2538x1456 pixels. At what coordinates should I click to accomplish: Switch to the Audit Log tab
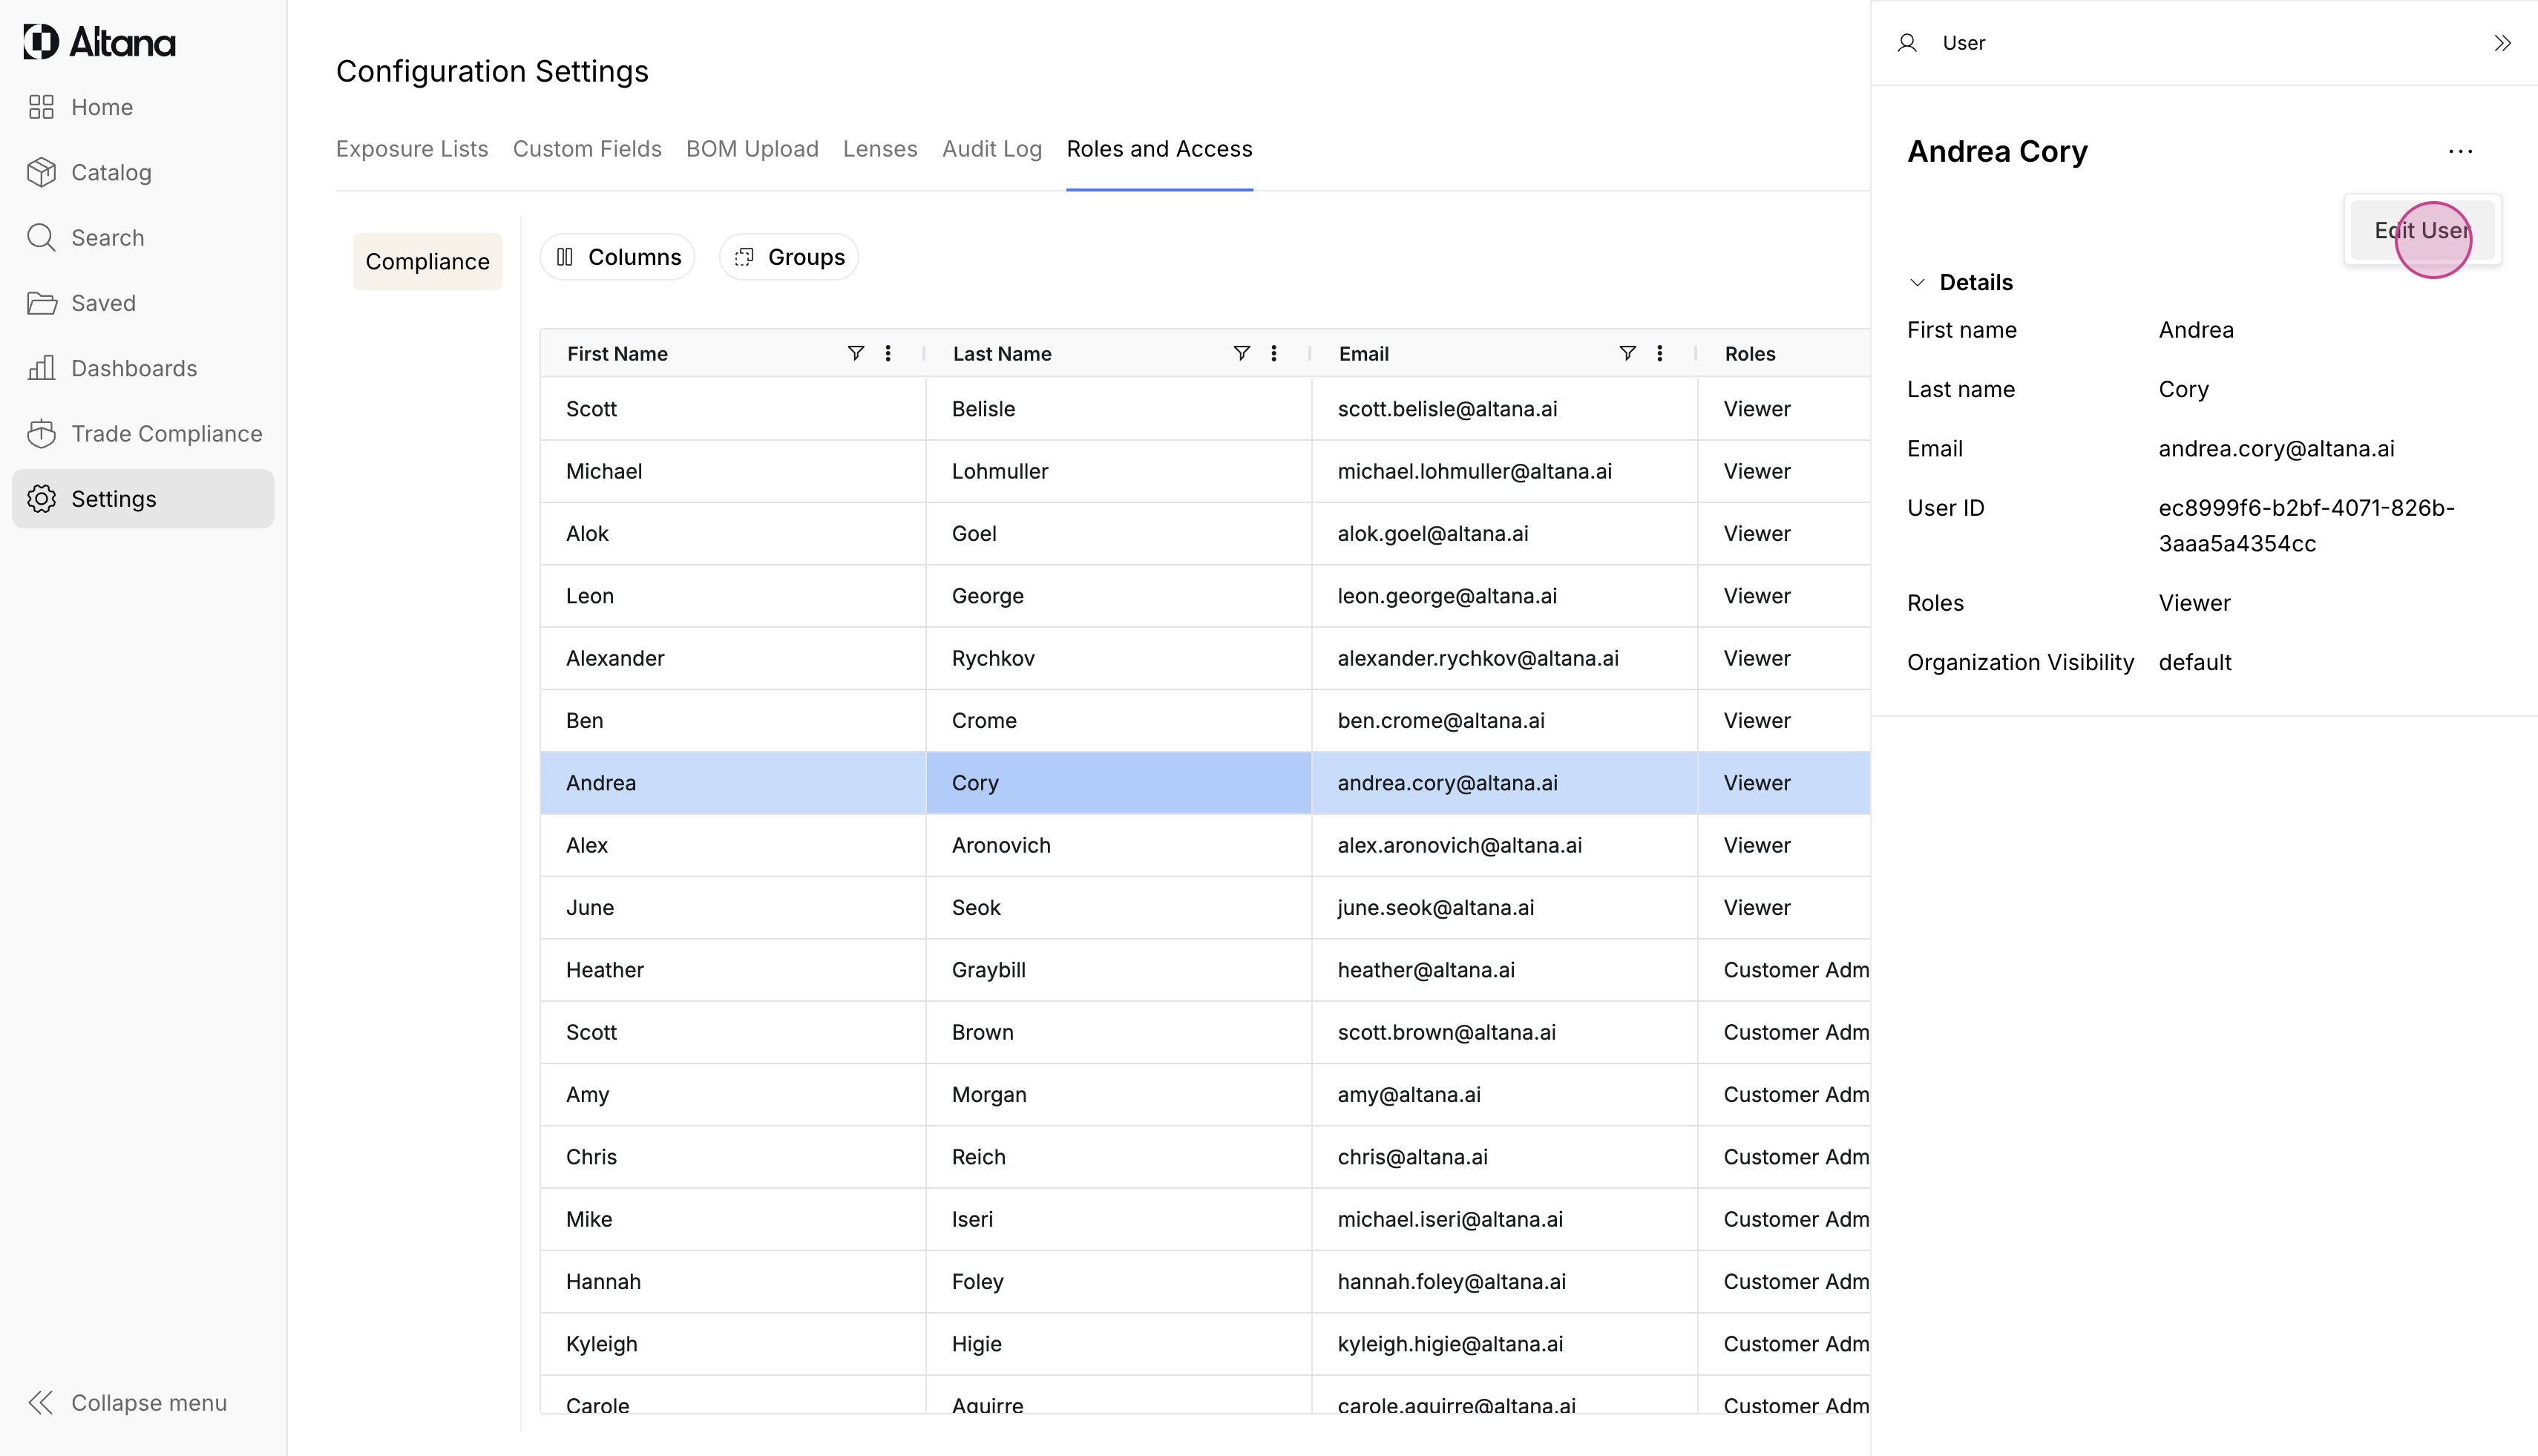991,149
